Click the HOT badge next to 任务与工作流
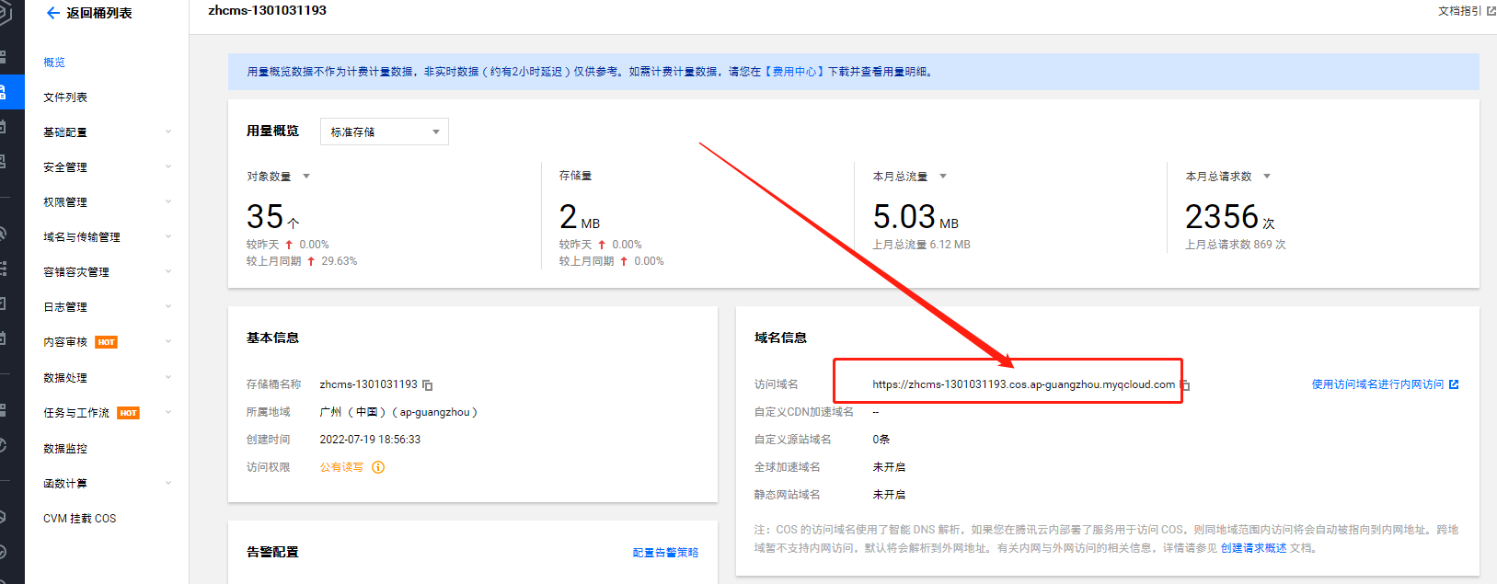This screenshot has width=1497, height=584. [128, 413]
